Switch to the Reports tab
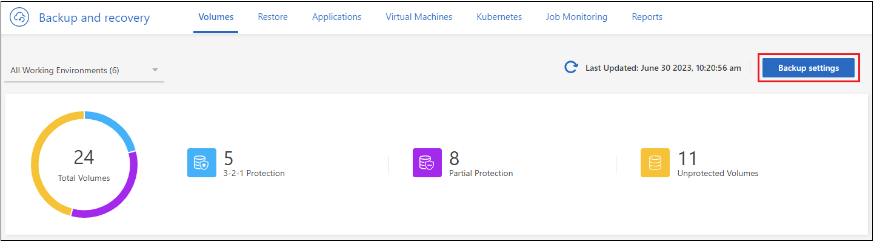The width and height of the screenshot is (874, 242). click(x=647, y=17)
